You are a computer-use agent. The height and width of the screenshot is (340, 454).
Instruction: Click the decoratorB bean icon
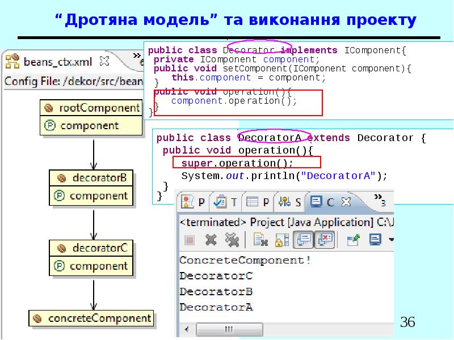61,178
